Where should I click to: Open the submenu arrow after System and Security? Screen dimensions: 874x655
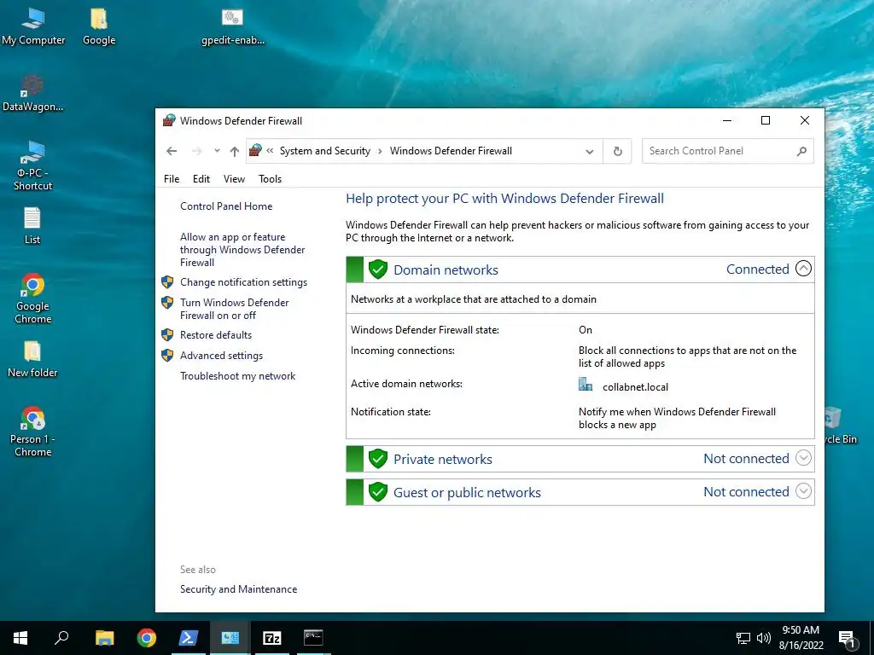coord(380,151)
